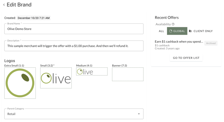Viewport: 224px width, 122px height.
Task: Open the Earn $1 cashback offer
Action: click(179, 42)
